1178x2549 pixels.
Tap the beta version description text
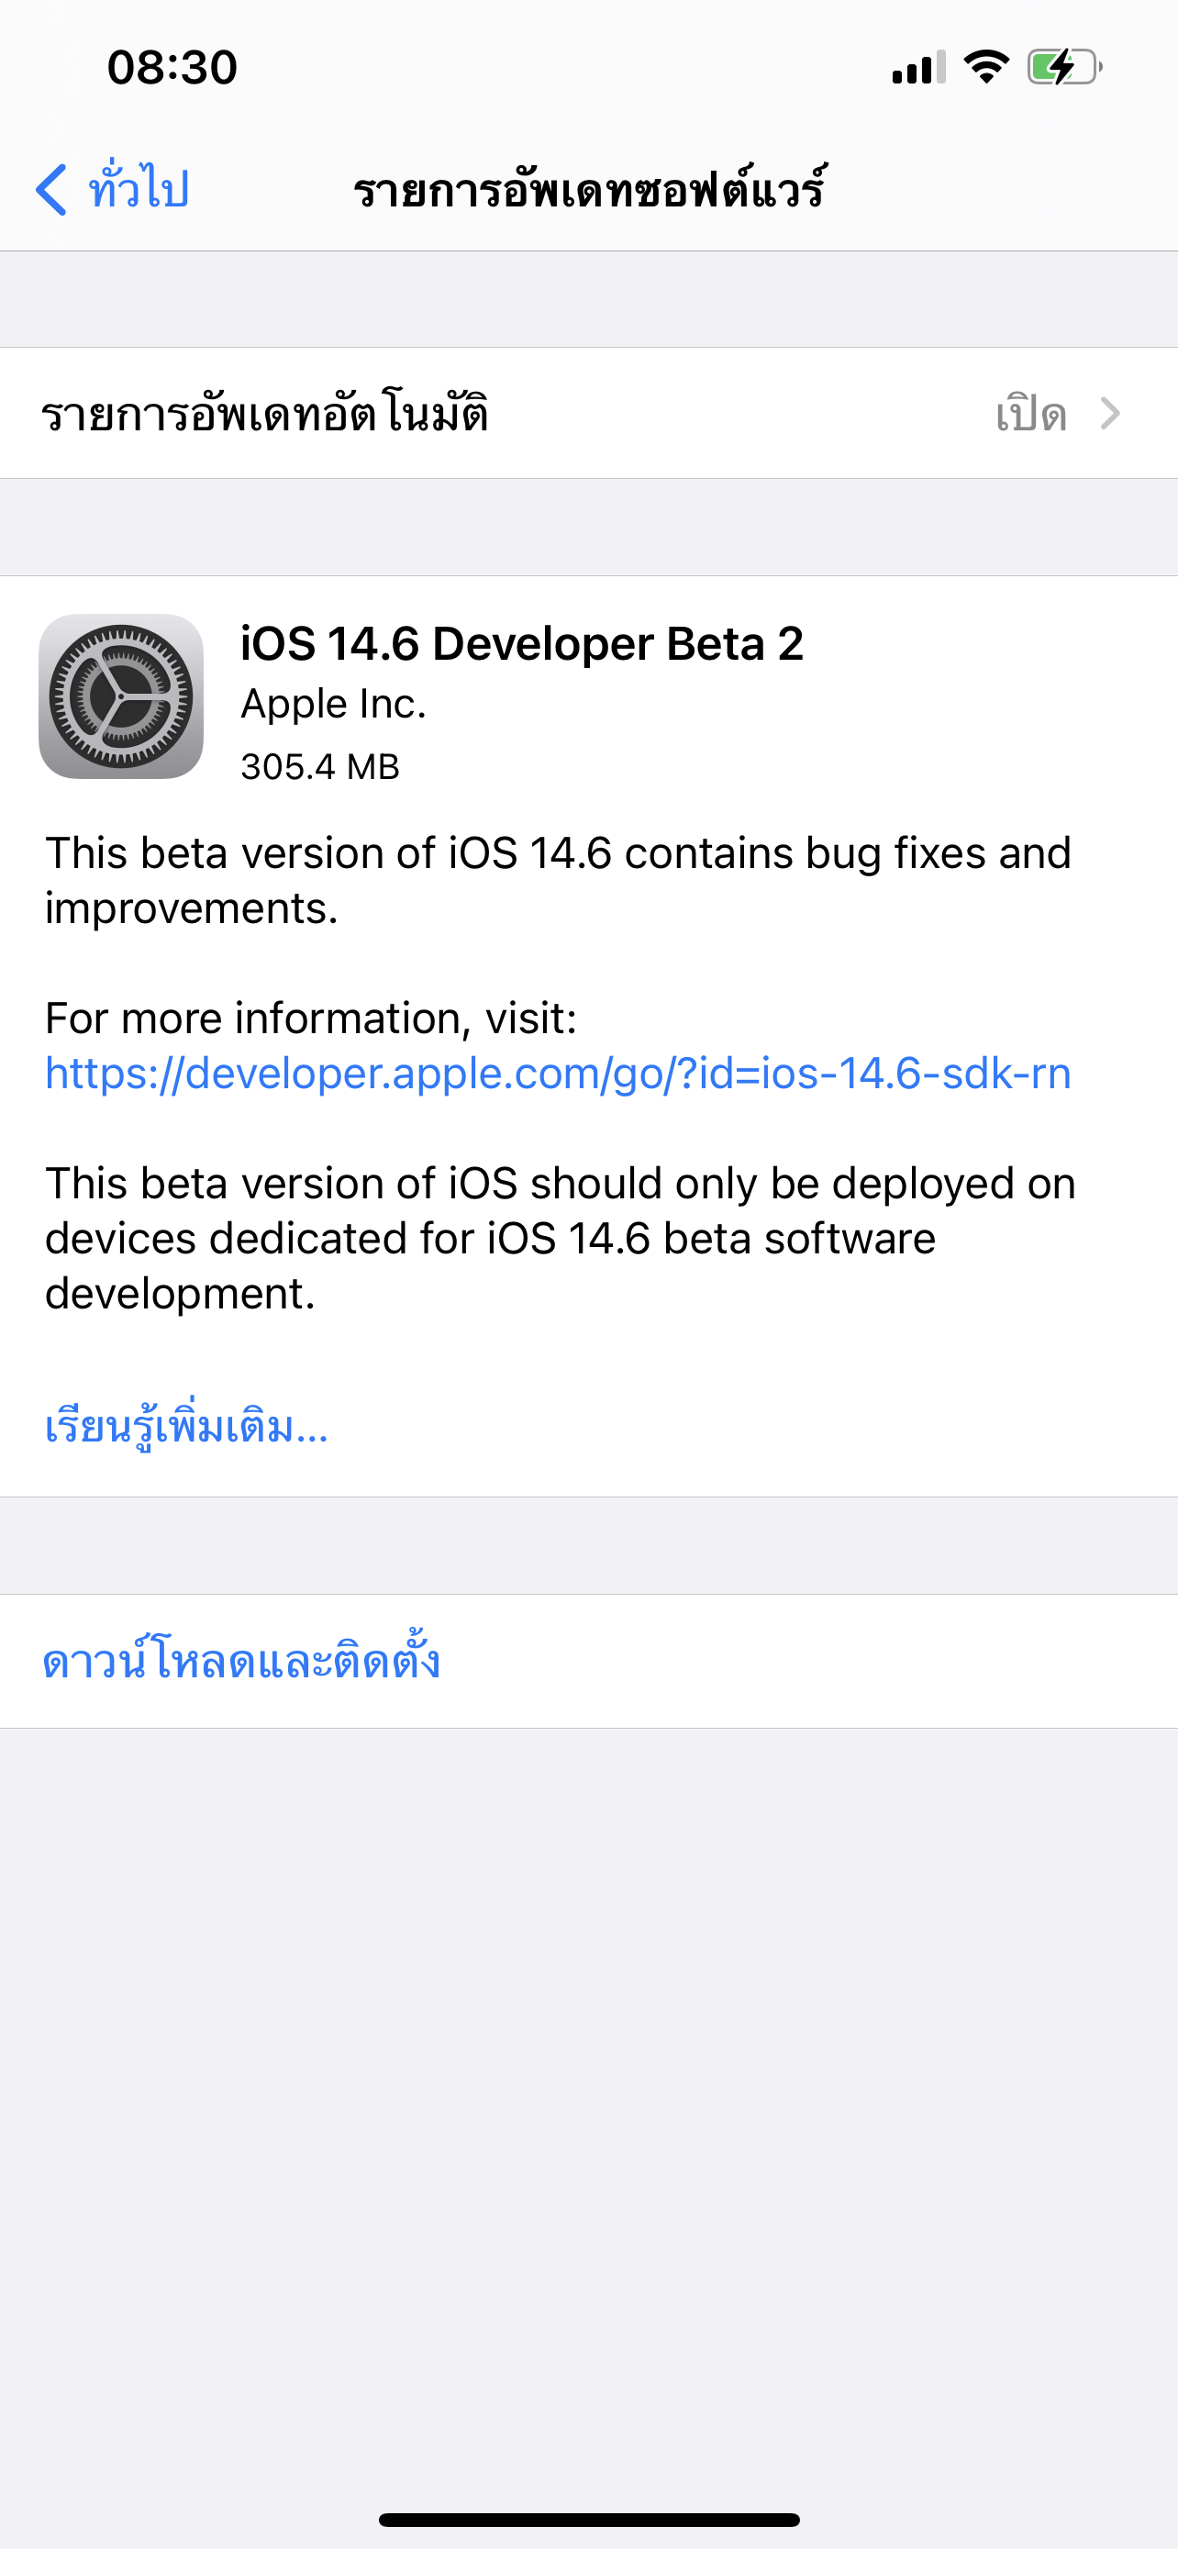click(558, 880)
